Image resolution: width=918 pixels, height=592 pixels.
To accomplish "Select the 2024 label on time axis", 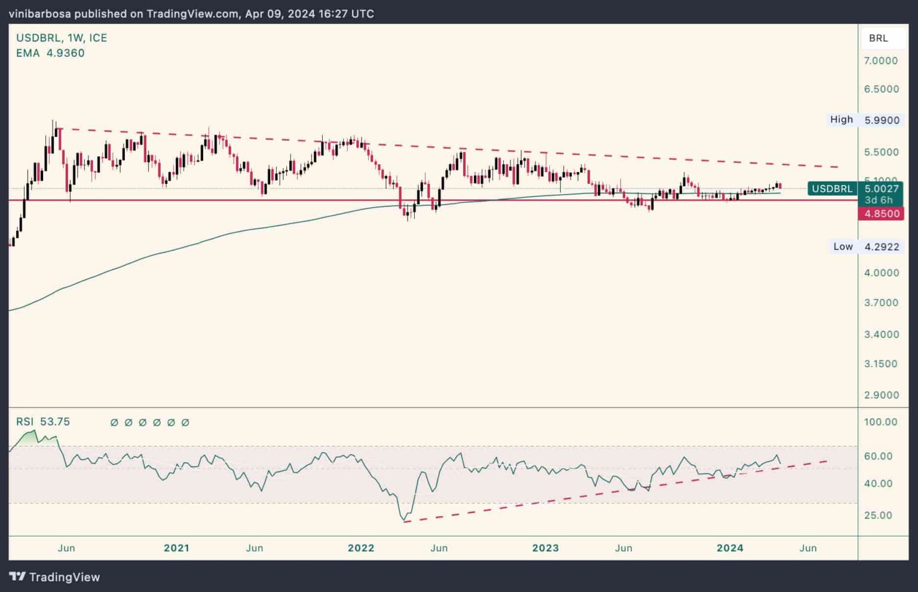I will click(x=730, y=547).
